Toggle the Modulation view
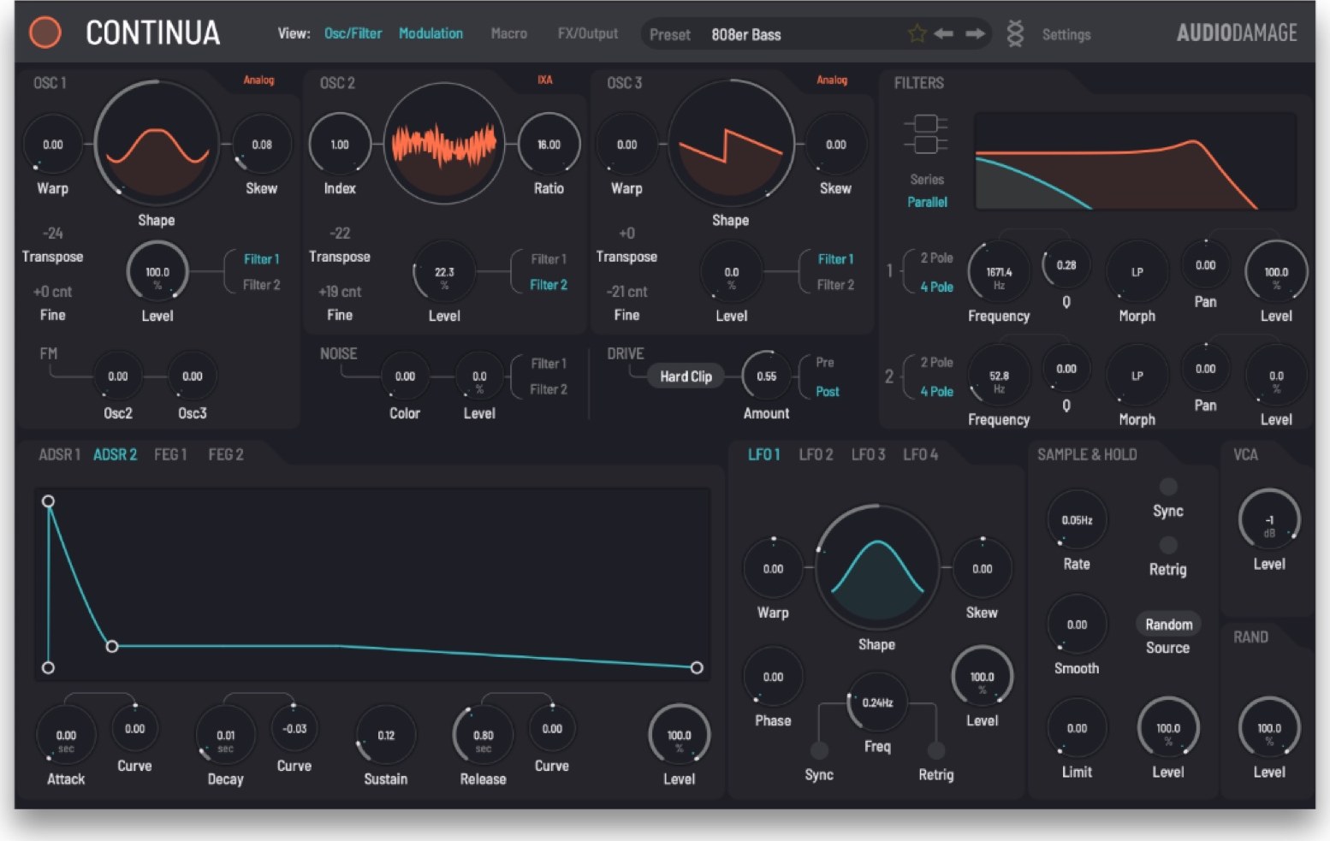The width and height of the screenshot is (1330, 841). (430, 33)
